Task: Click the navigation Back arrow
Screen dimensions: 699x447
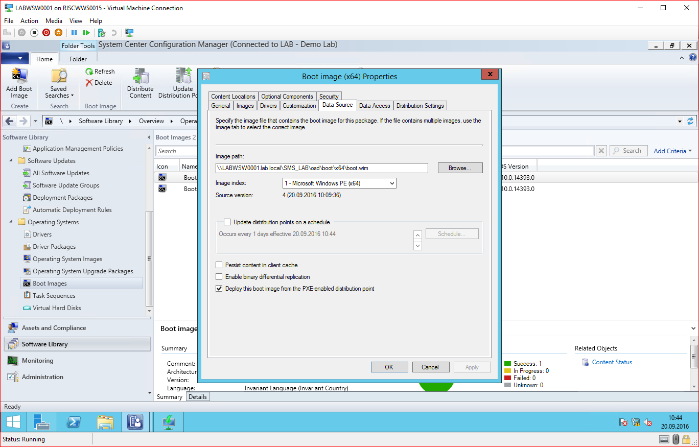Action: coord(10,121)
